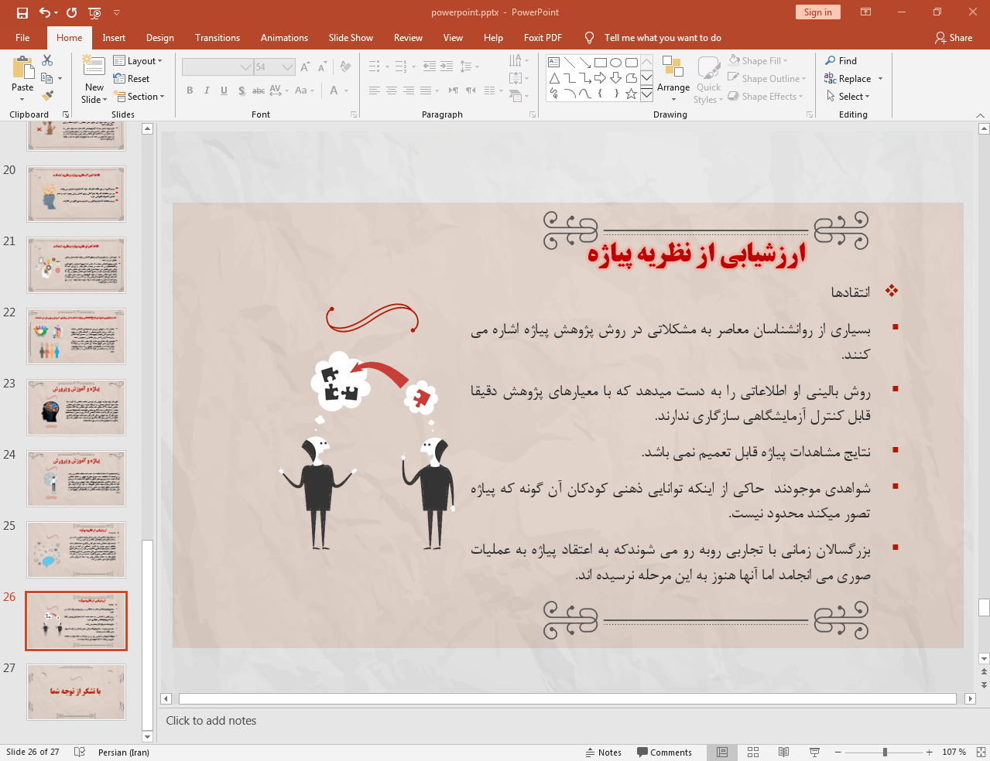
Task: Switch to the Design tab
Action: click(x=160, y=38)
